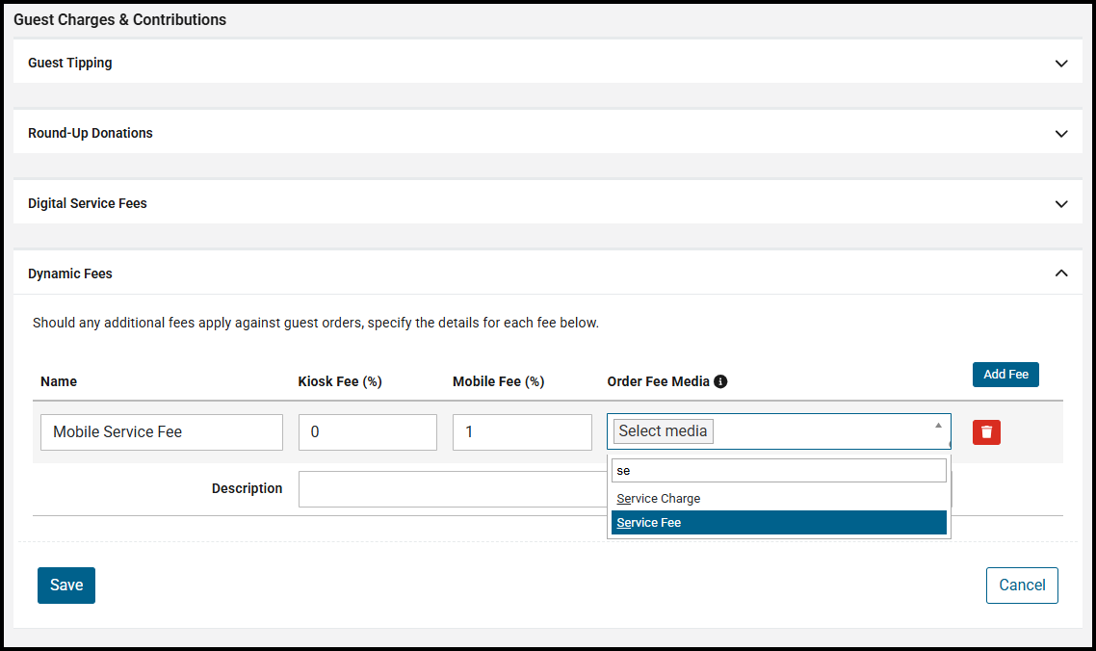The image size is (1096, 651).
Task: Collapse the Dynamic Fees section chevron
Action: click(x=1061, y=273)
